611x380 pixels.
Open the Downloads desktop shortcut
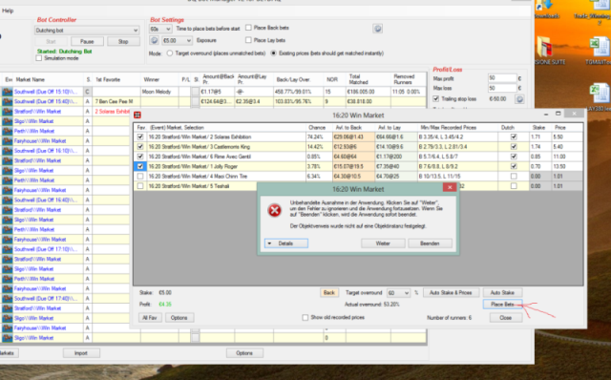[547, 10]
